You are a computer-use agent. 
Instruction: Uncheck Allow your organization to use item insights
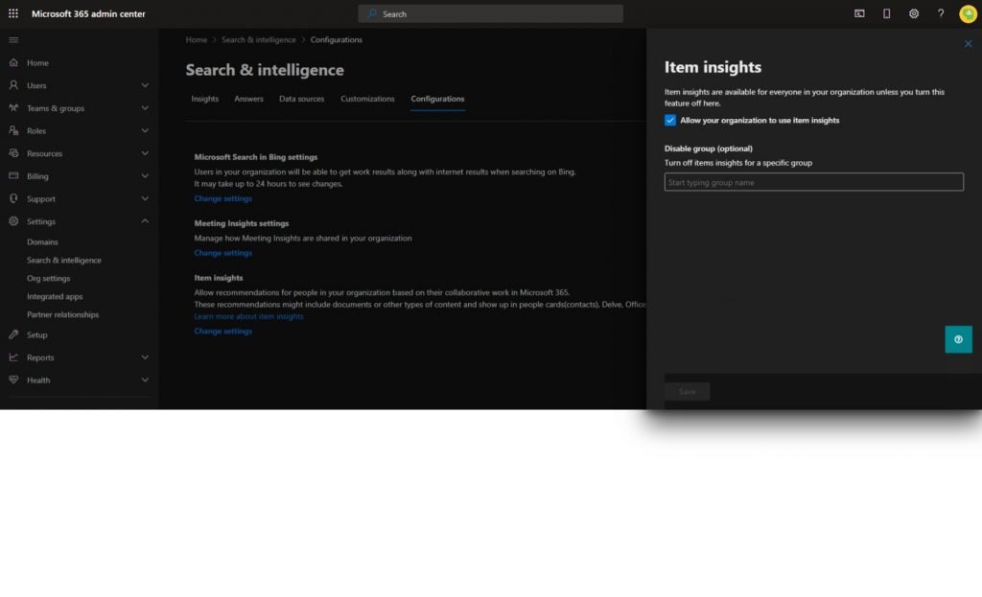670,121
